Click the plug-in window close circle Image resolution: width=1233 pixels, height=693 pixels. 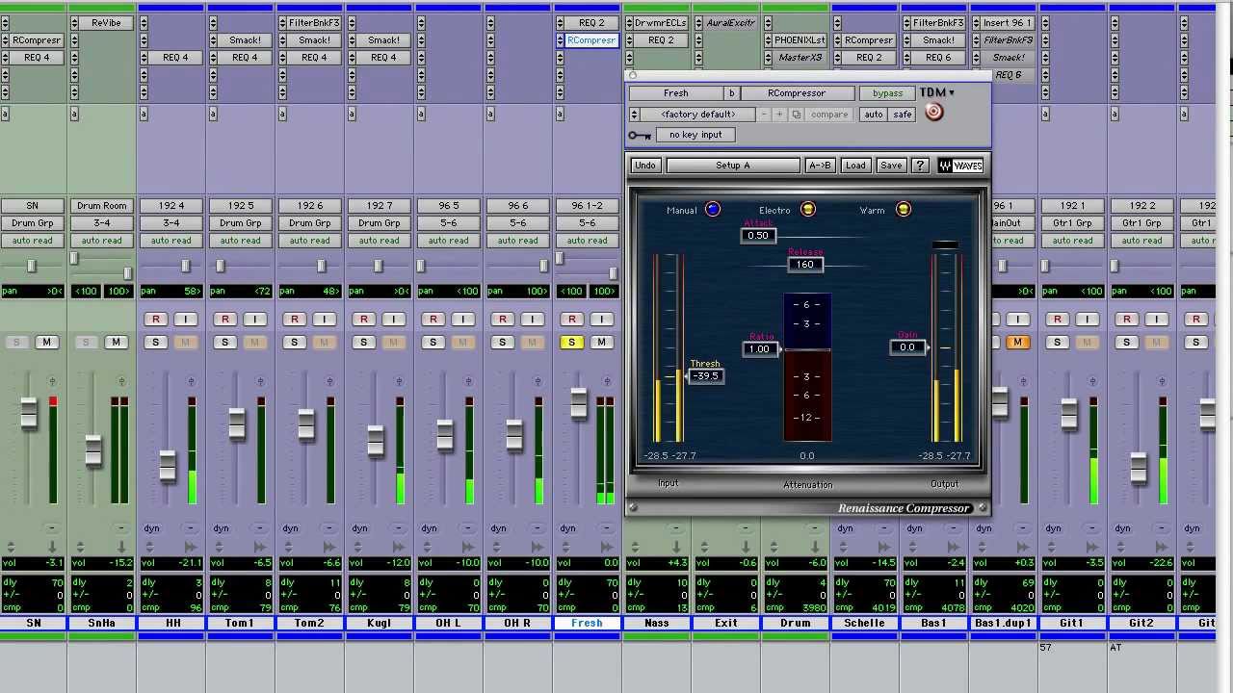tap(632, 75)
